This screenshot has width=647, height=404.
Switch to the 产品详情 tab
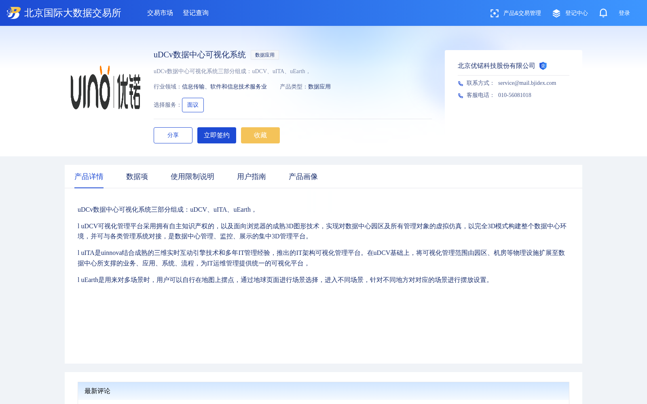click(x=89, y=177)
